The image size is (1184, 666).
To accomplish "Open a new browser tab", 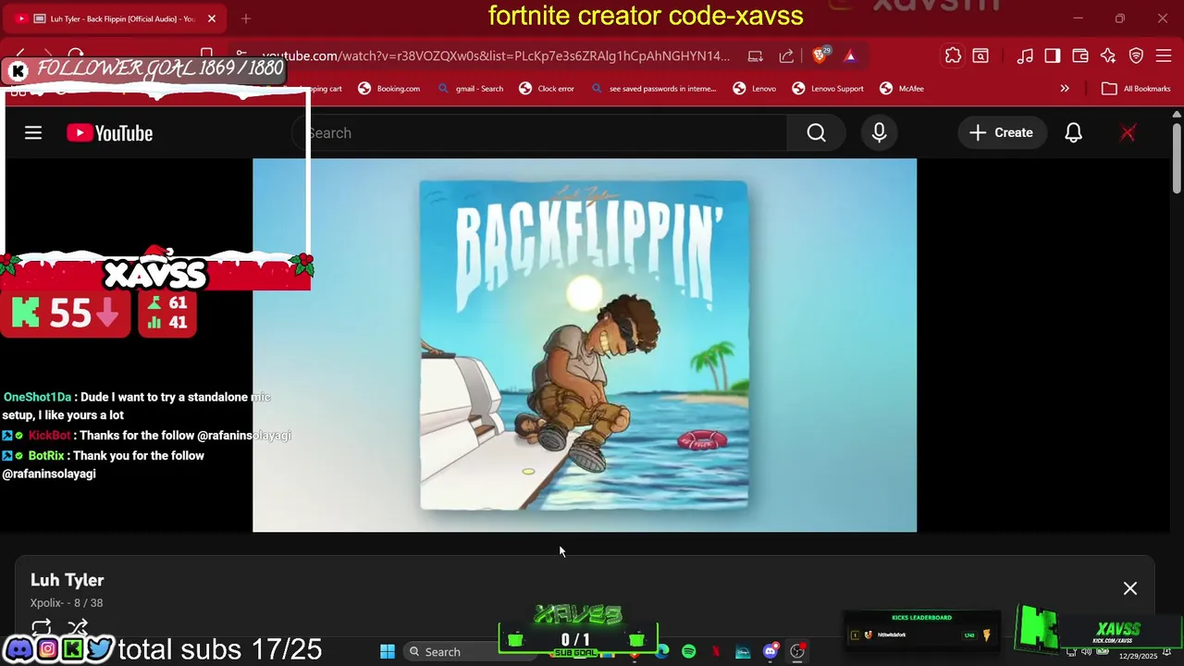I will coord(246,18).
